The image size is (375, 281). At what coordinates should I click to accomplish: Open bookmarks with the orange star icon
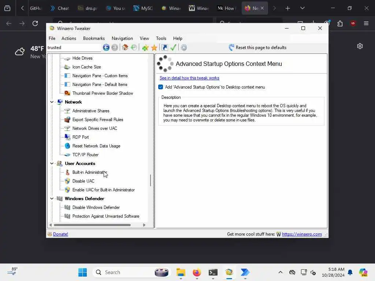[154, 48]
